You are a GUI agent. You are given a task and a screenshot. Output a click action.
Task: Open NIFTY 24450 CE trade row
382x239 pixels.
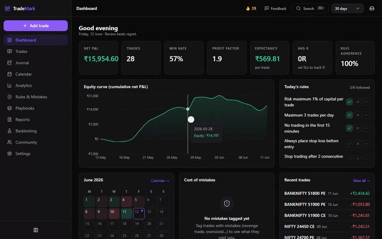327,227
